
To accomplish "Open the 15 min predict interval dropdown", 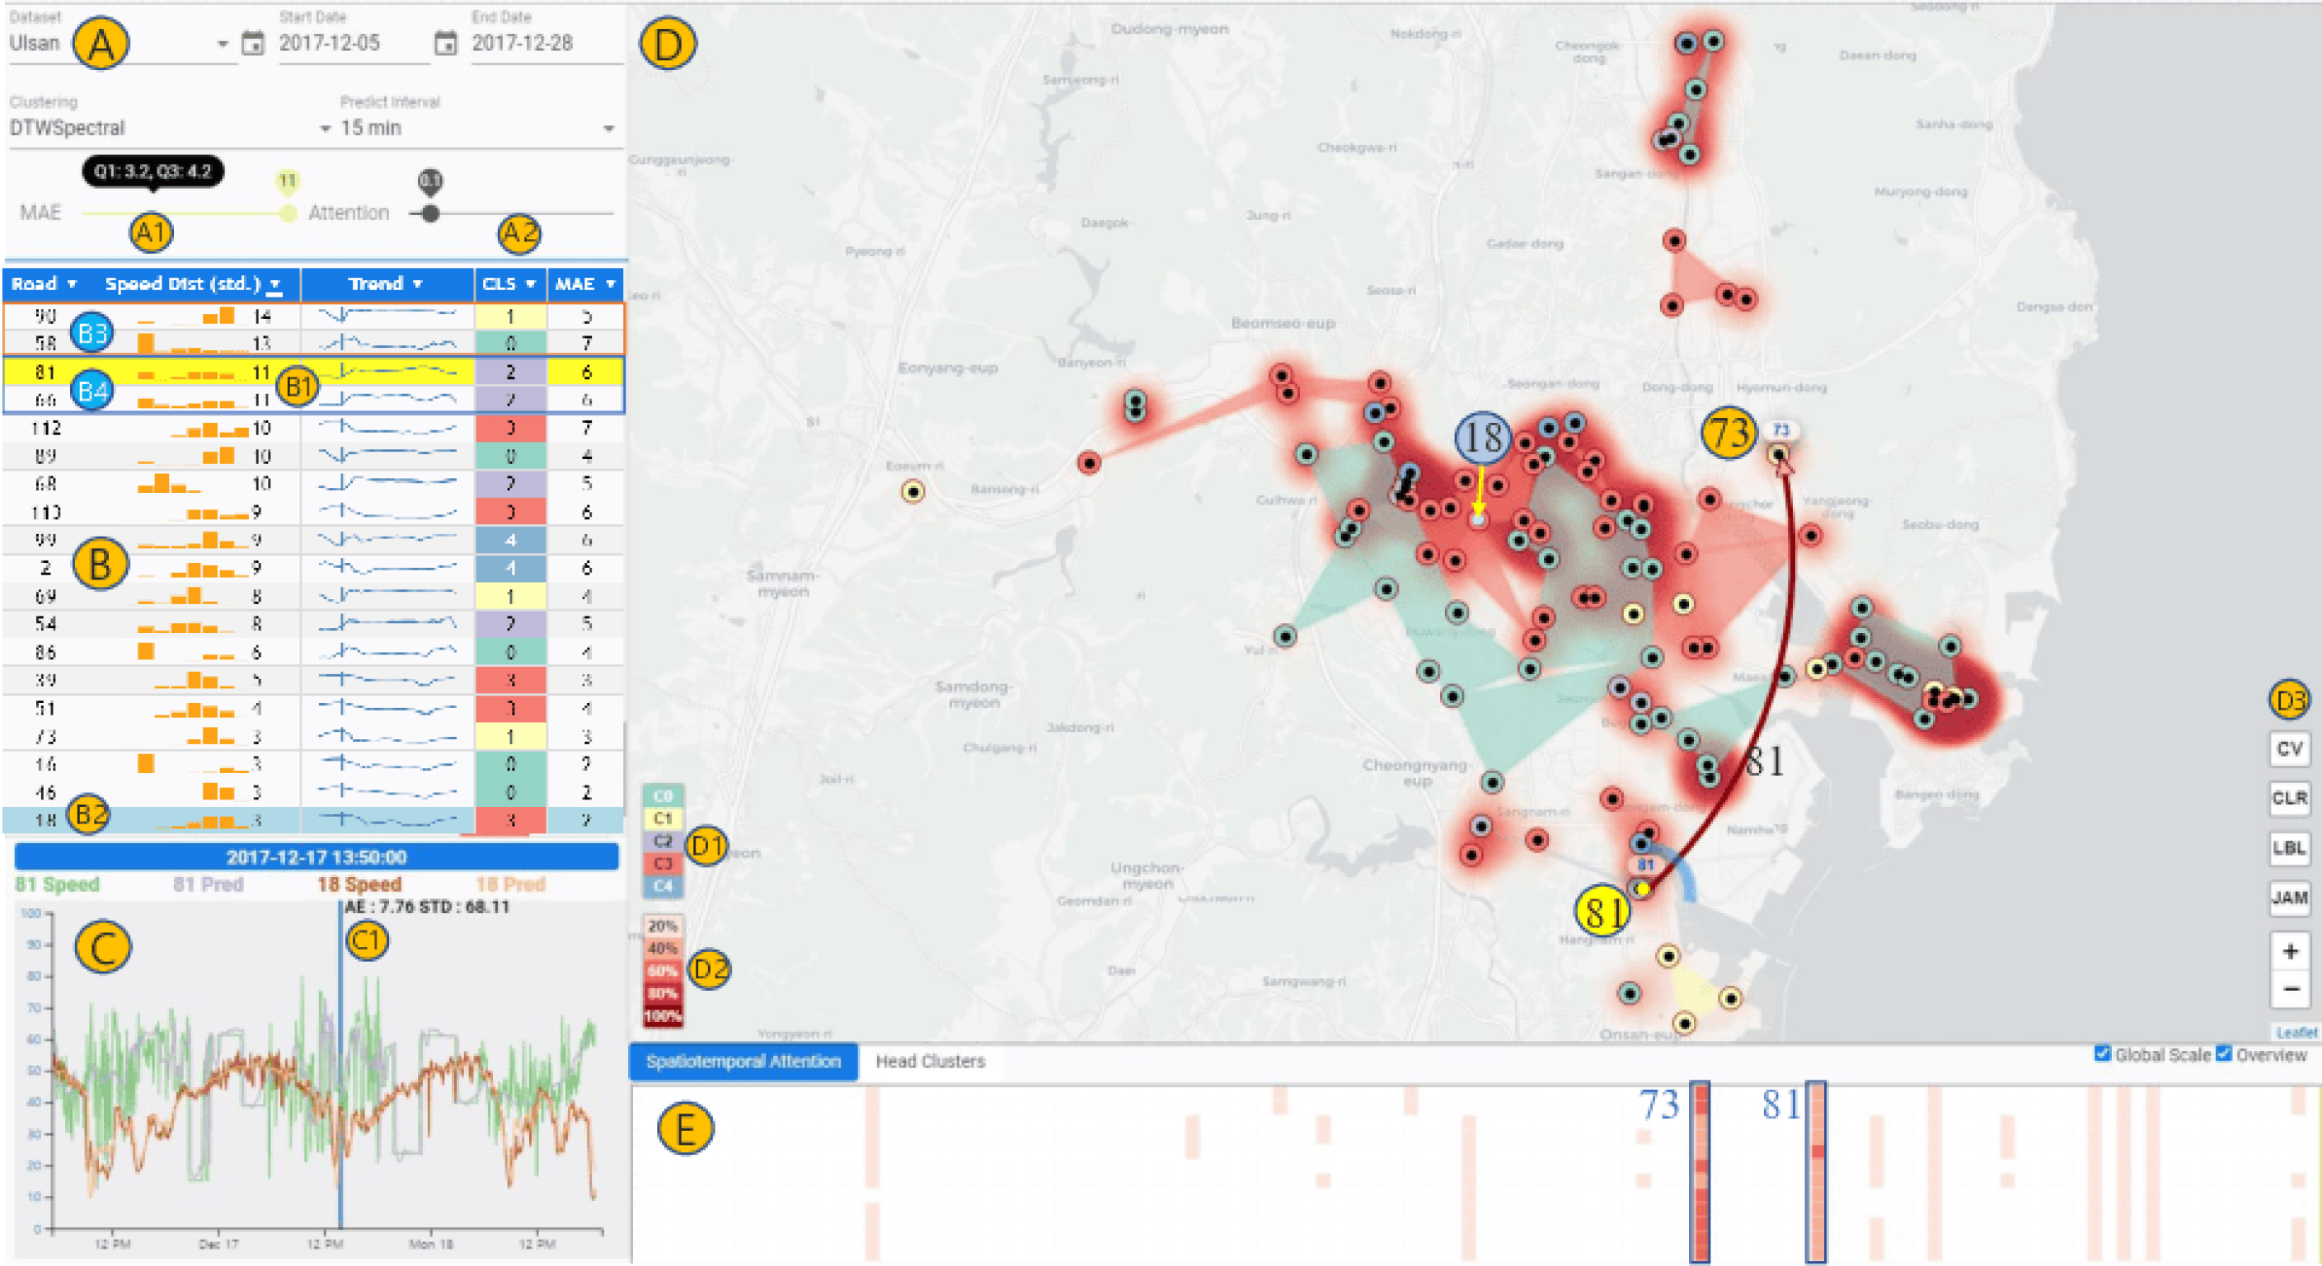I will coord(608,129).
